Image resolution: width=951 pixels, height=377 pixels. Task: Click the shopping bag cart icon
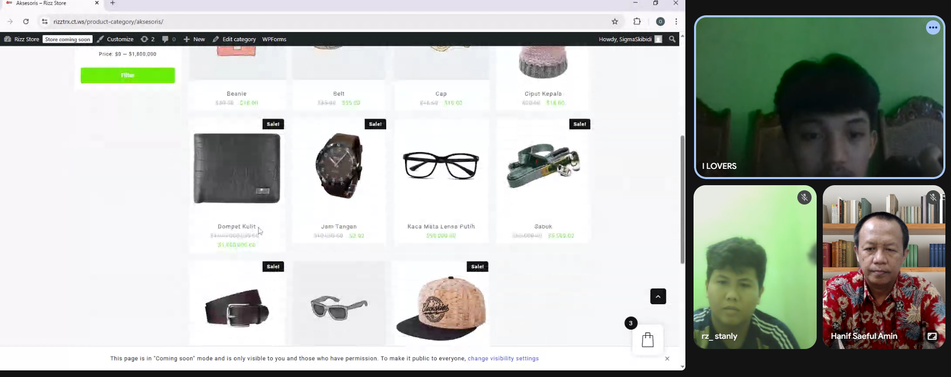click(x=647, y=340)
